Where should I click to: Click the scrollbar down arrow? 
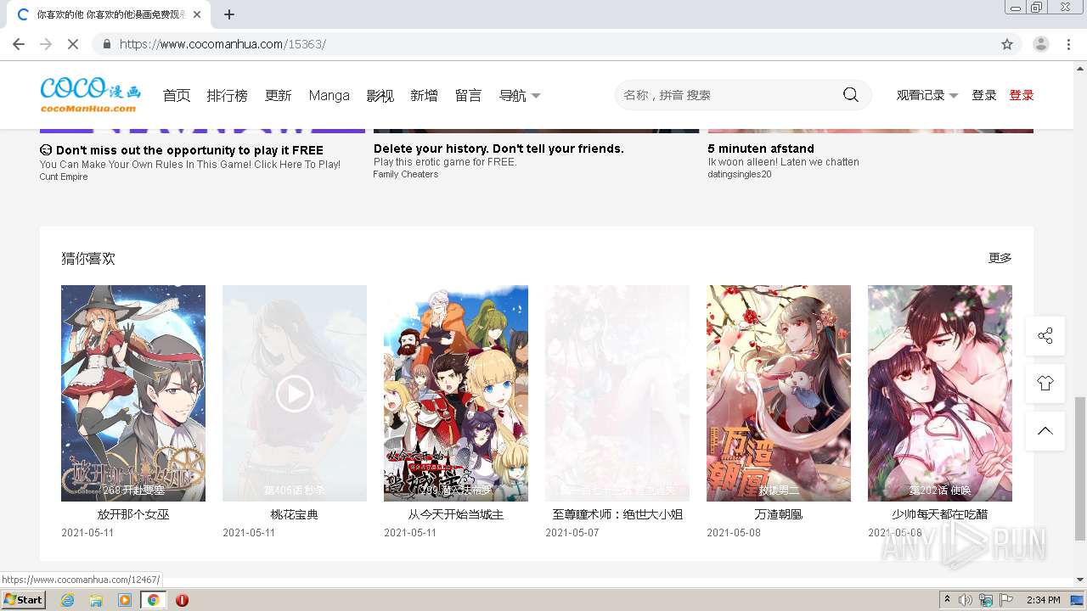(x=1080, y=579)
